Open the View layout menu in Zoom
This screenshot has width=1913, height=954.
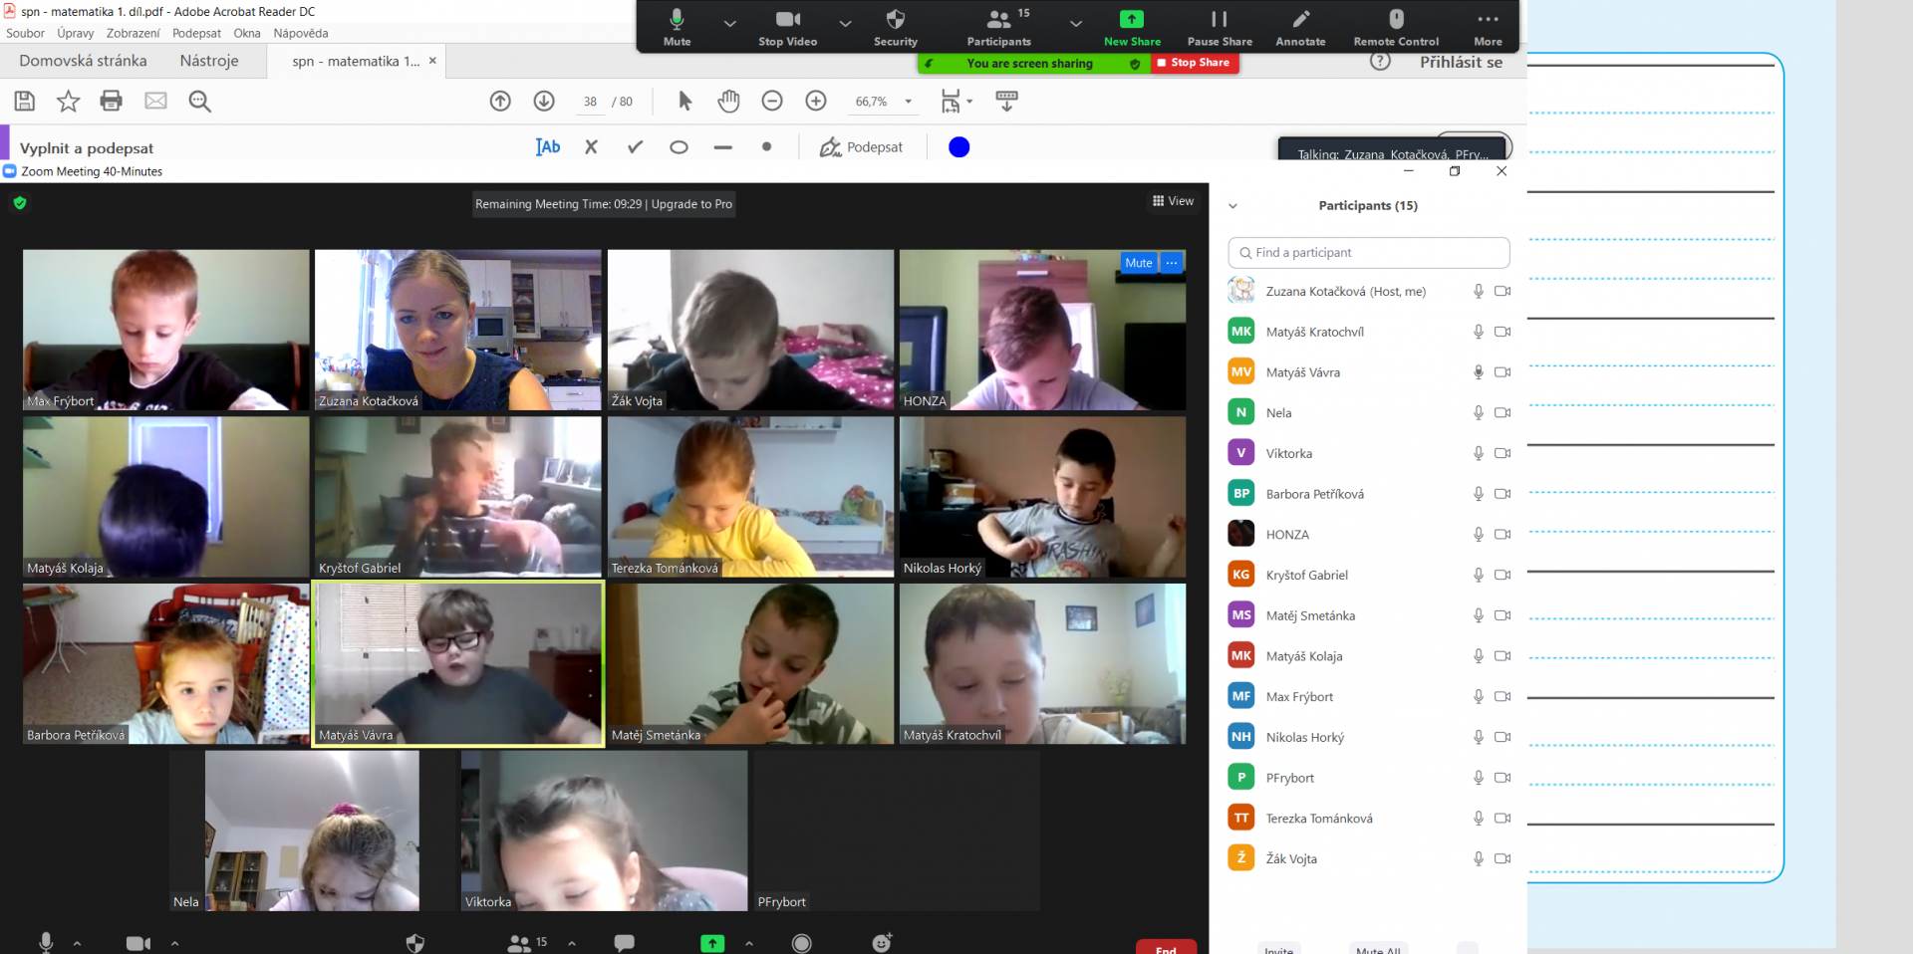(x=1173, y=201)
